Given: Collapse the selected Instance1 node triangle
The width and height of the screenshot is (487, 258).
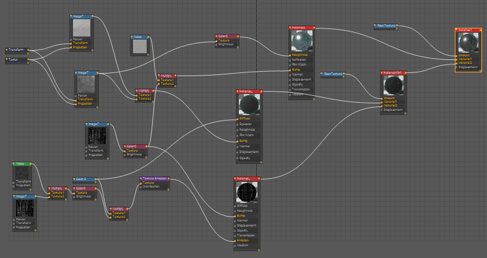Looking at the screenshot, I should click(x=457, y=30).
